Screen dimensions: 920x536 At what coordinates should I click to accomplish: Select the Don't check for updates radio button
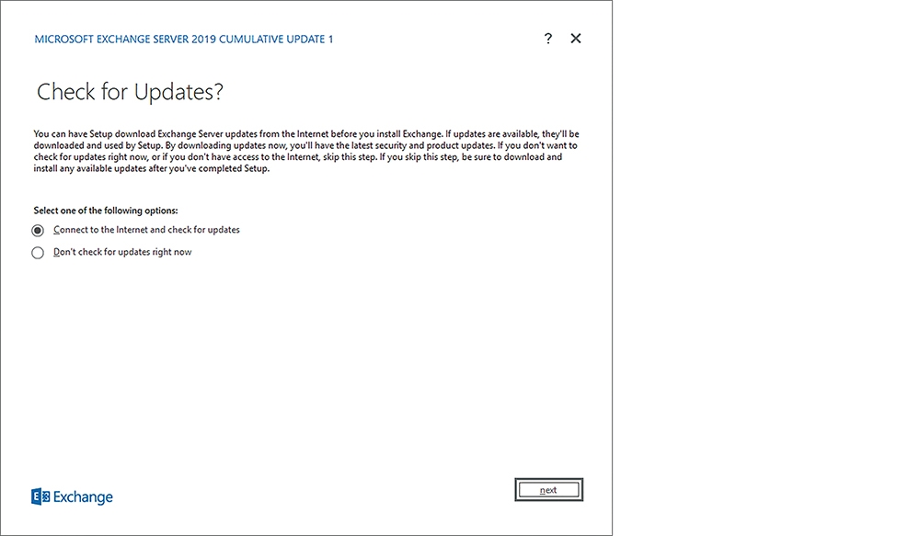38,253
